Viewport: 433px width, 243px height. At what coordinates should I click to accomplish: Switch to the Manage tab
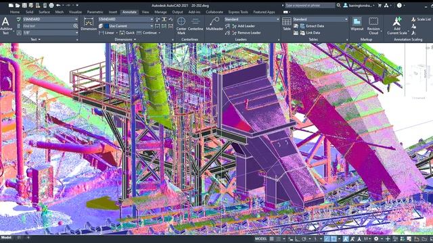point(160,12)
